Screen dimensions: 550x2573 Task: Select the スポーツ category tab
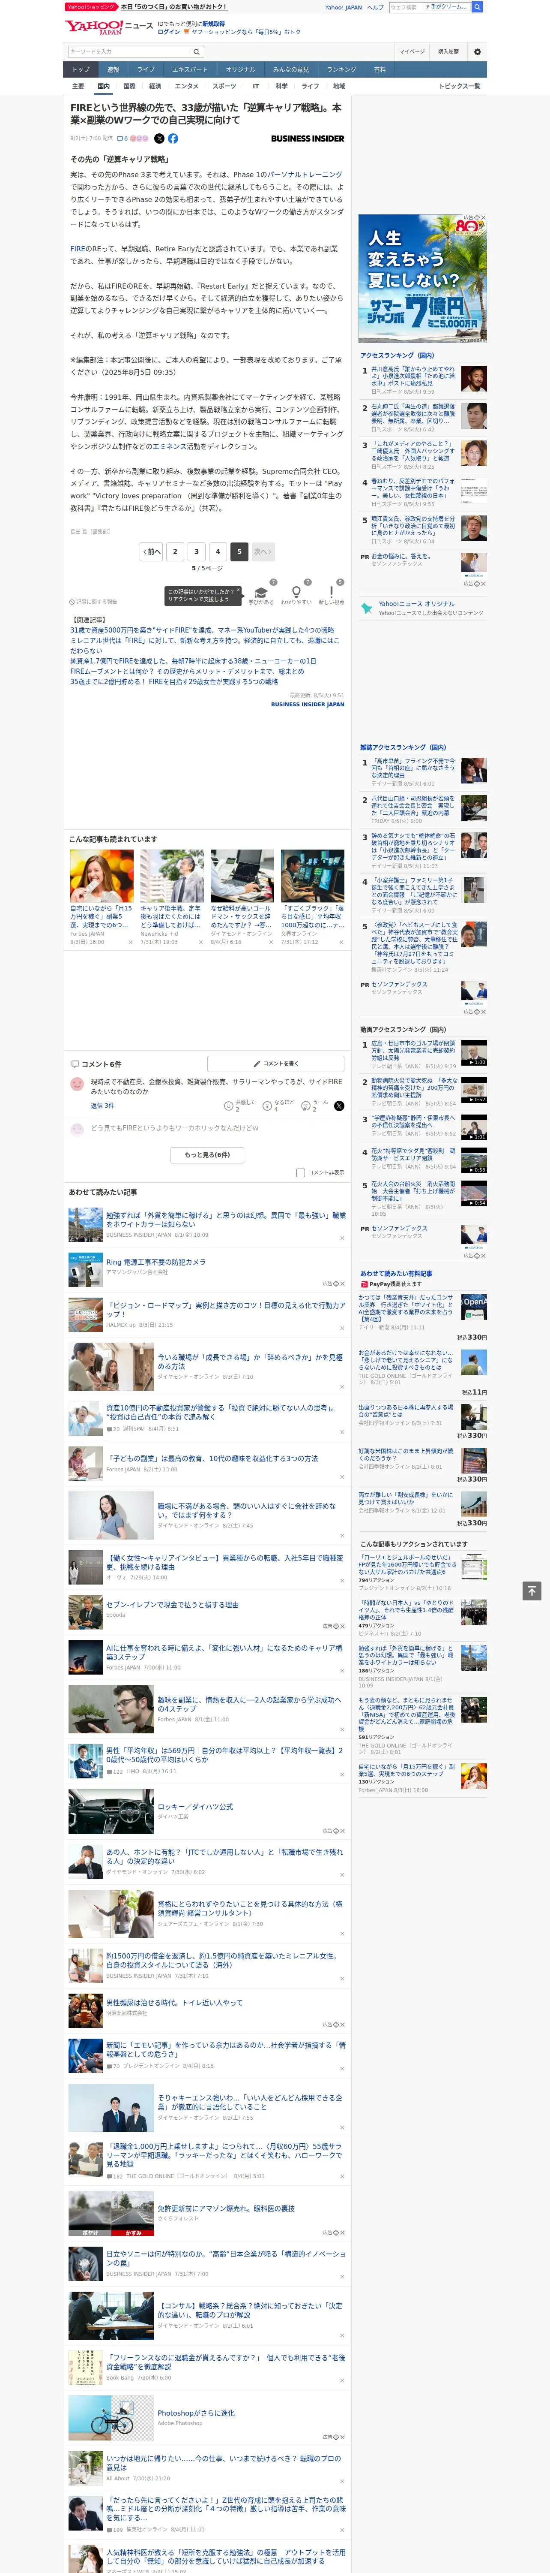coord(224,87)
